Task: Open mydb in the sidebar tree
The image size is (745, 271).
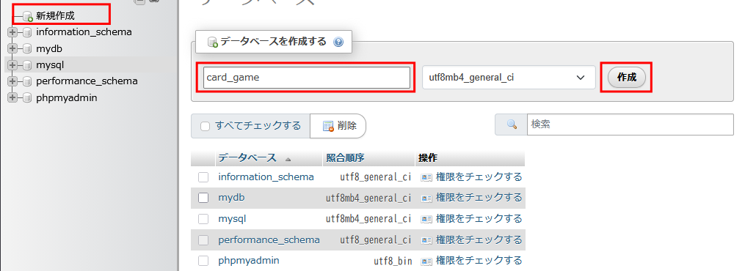Action: (x=49, y=48)
